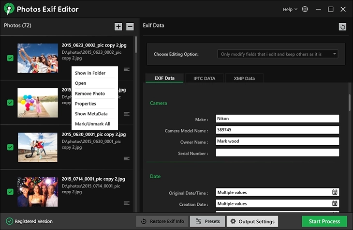Open the Help dropdown menu
The width and height of the screenshot is (353, 230).
point(290,9)
